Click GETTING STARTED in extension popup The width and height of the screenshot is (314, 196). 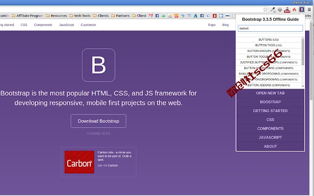pos(270,111)
